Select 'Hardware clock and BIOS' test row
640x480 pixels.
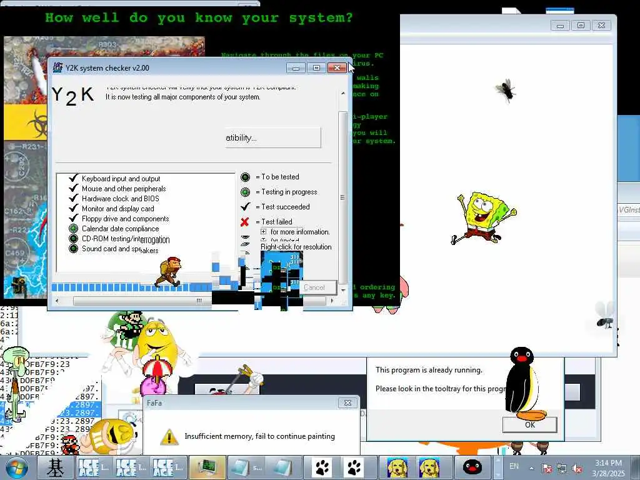point(115,199)
